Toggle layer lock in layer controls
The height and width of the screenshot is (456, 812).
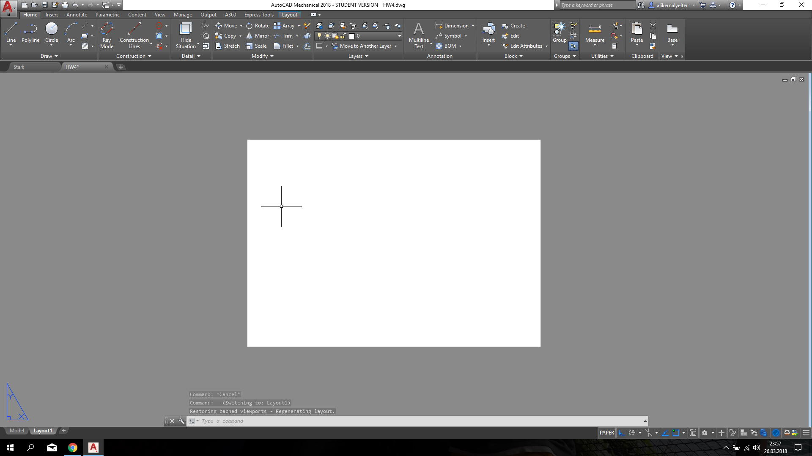(x=343, y=36)
